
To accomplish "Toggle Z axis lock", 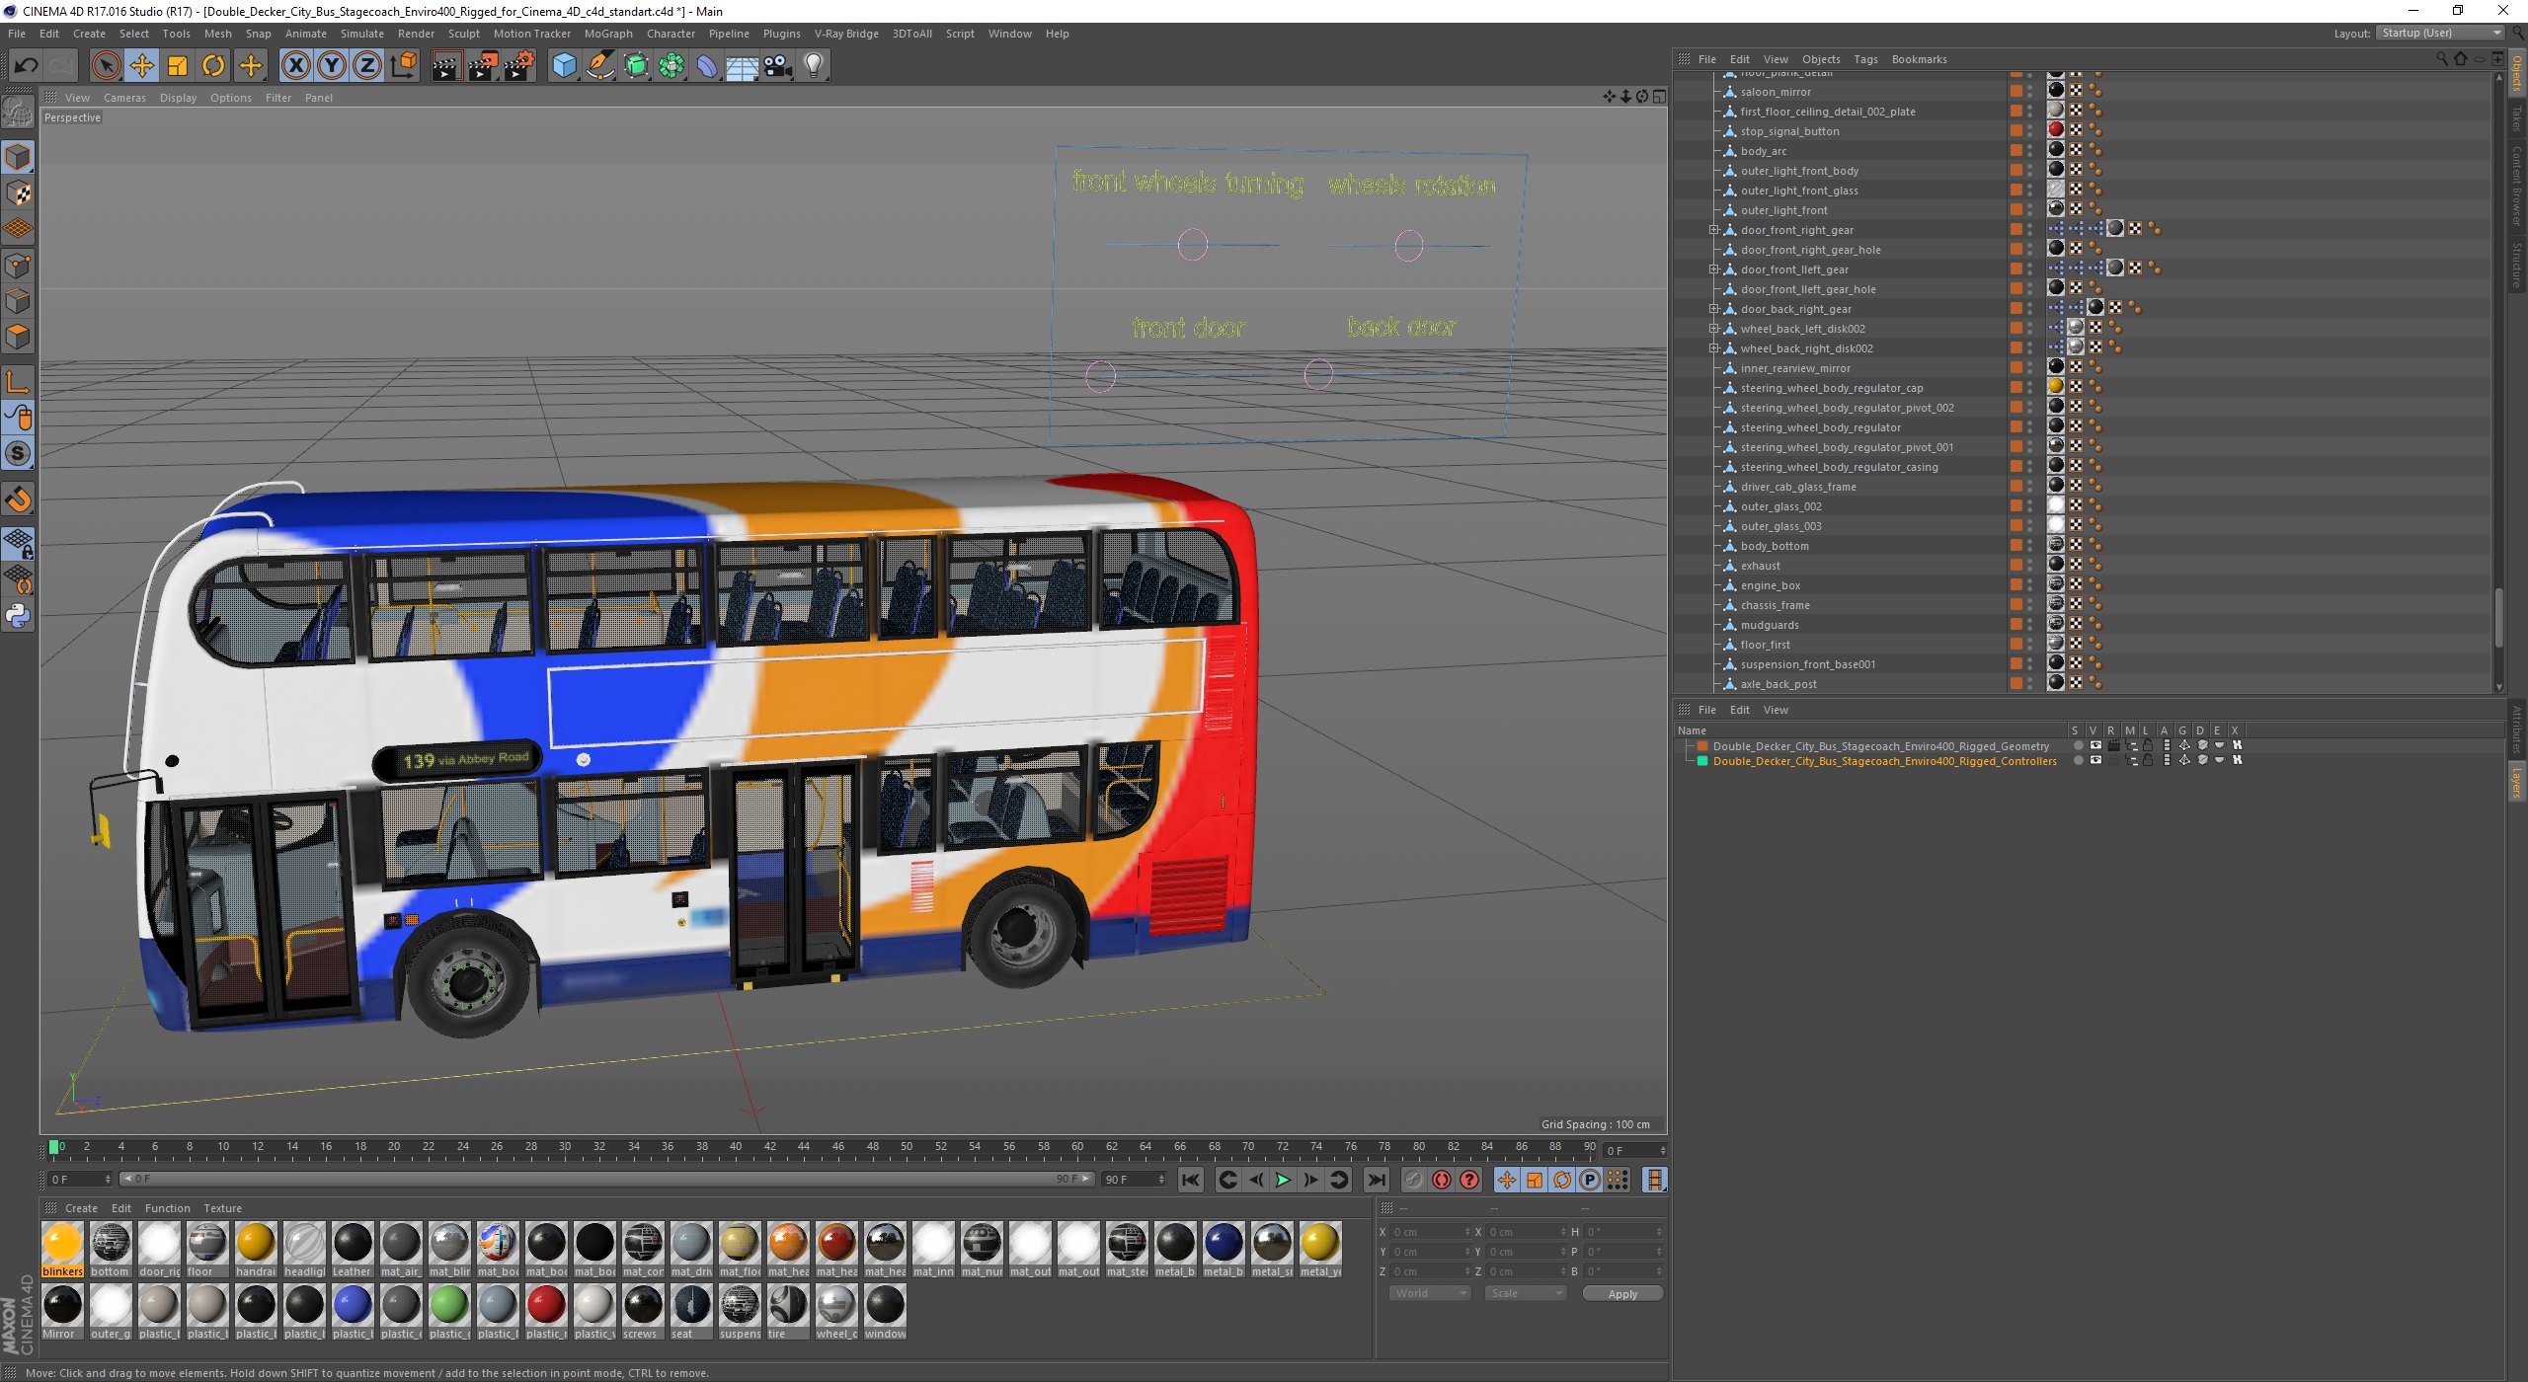I will [x=367, y=65].
